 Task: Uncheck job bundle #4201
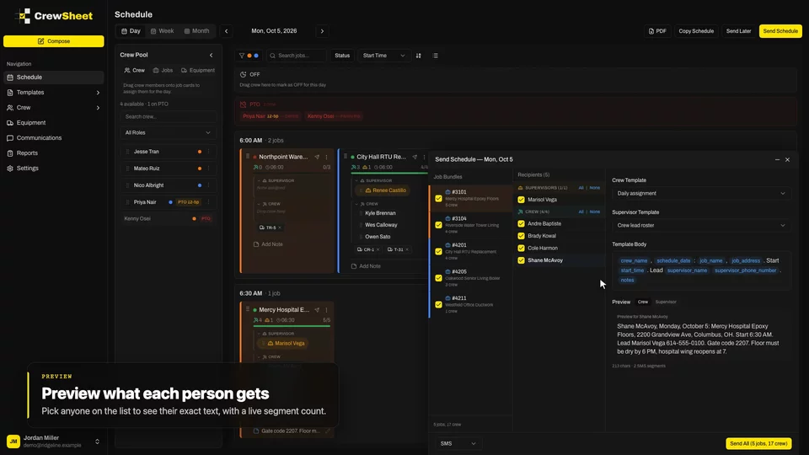[x=438, y=252]
